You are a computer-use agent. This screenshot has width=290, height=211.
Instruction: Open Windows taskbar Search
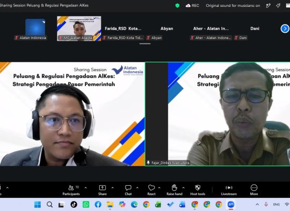click(x=50, y=205)
